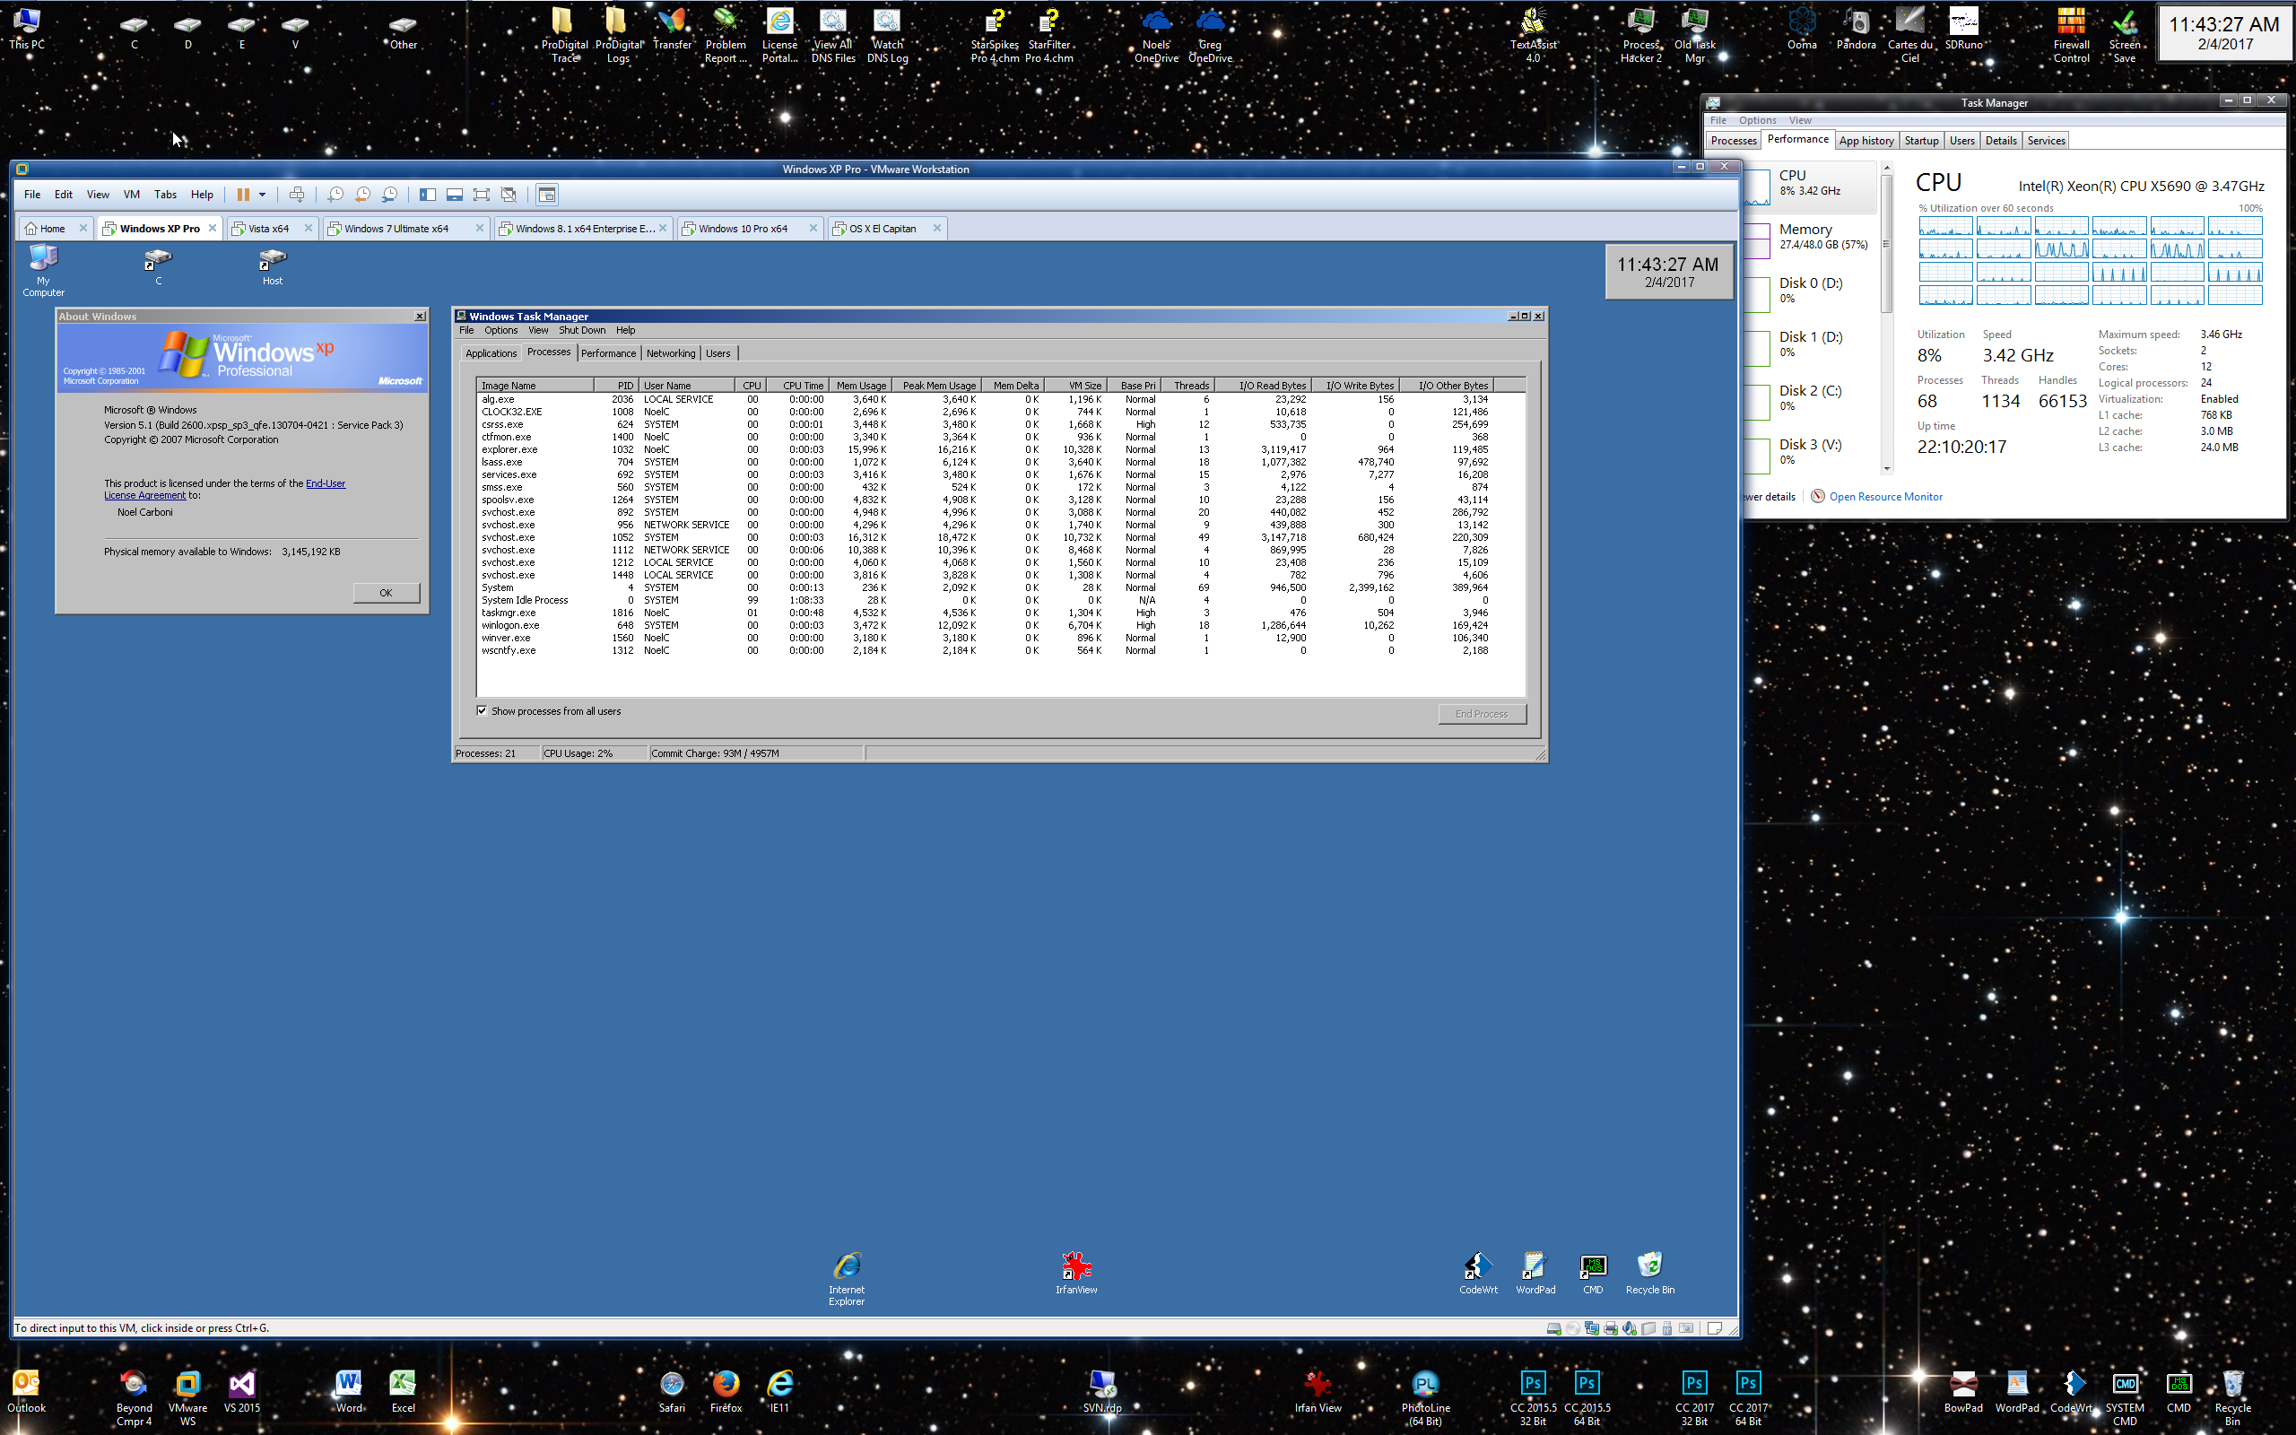This screenshot has width=2296, height=1435.
Task: Toggle the thumbnail bar toolbar icon
Action: pyautogui.click(x=455, y=195)
